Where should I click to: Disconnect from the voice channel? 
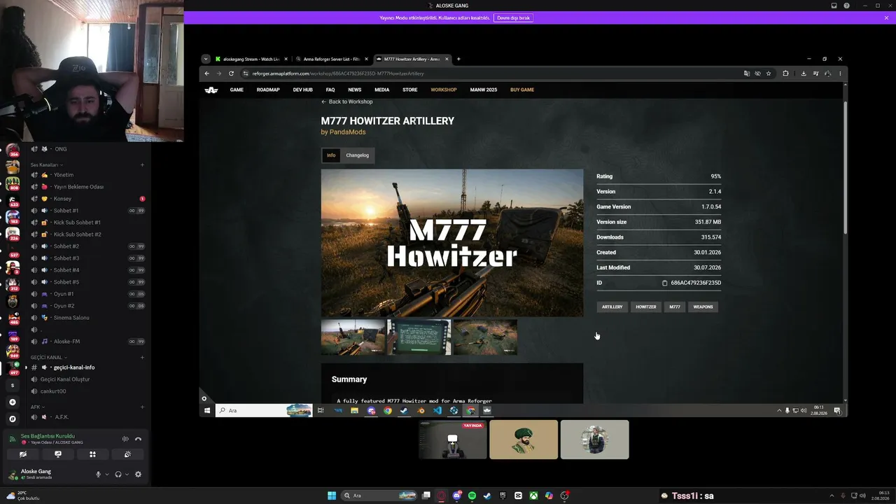[138, 439]
